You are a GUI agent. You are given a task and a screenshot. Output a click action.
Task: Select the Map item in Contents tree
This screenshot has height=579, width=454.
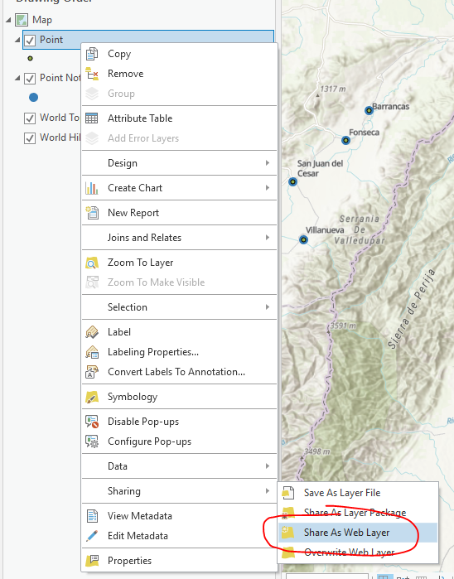pos(42,20)
